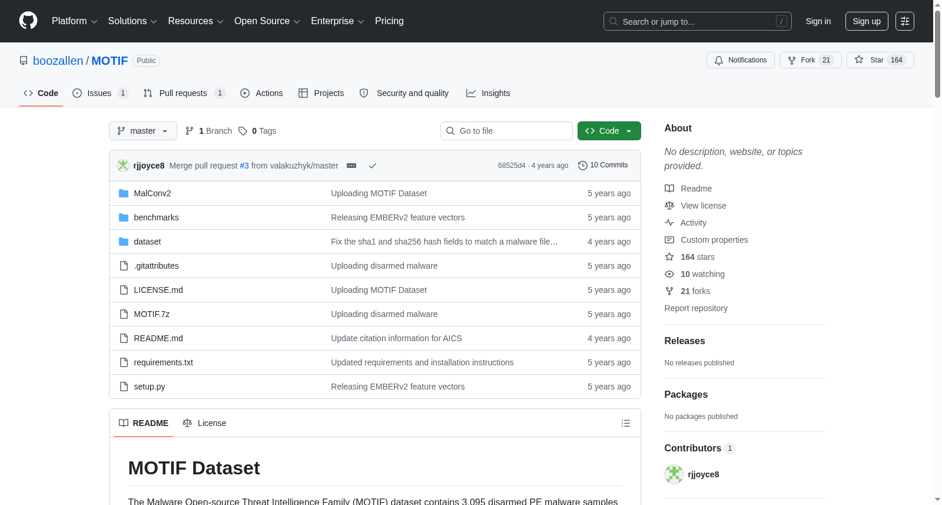Expand the Solutions menu
The image size is (942, 505).
click(132, 21)
